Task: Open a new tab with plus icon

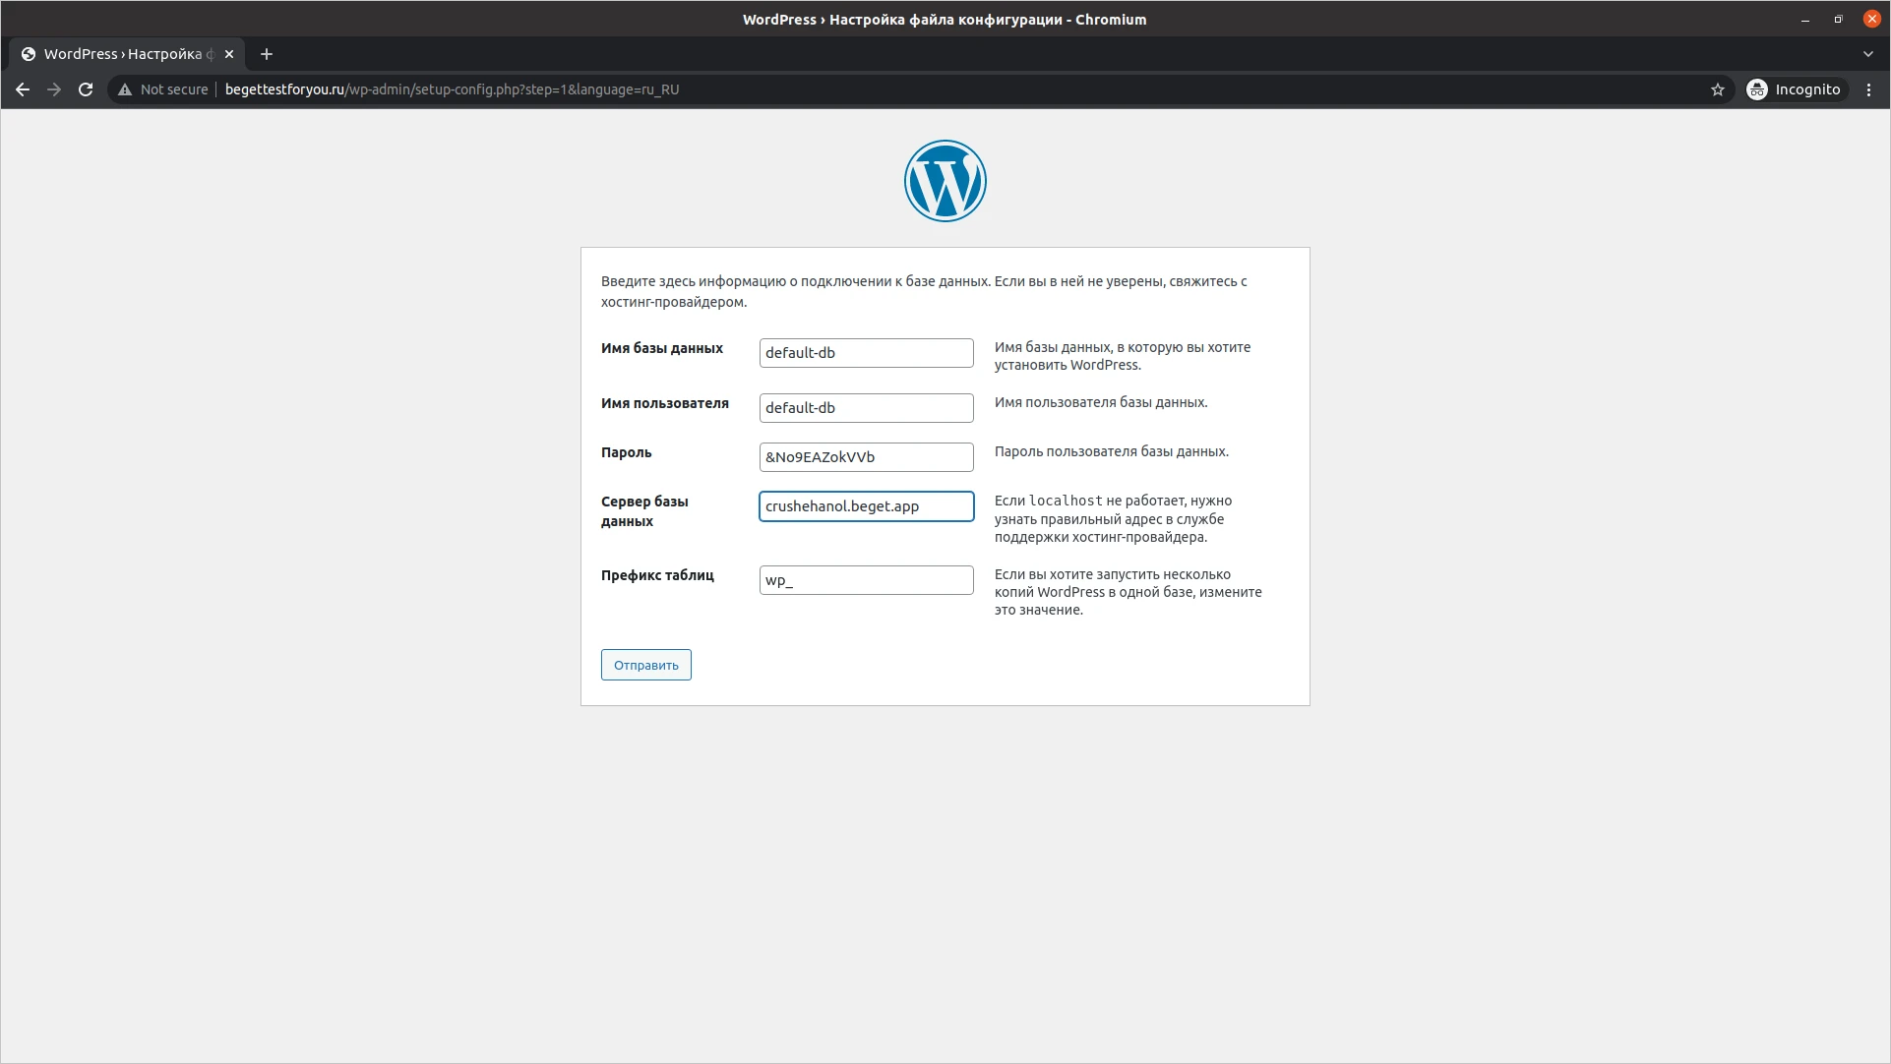Action: point(267,54)
